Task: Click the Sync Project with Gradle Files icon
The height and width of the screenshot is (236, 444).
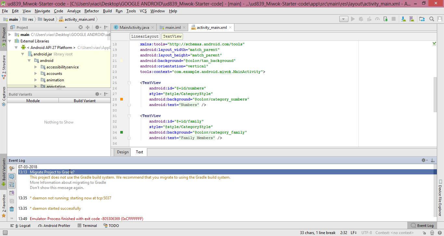Action: coord(422,19)
